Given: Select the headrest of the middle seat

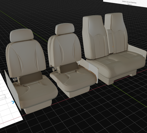Looking at the screenshot, I should click(x=65, y=29).
